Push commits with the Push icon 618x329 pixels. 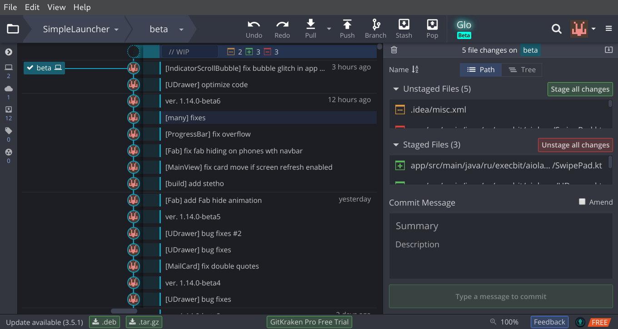(x=347, y=25)
